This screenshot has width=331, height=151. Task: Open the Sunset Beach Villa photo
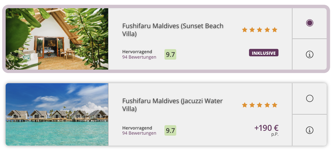[57, 39]
